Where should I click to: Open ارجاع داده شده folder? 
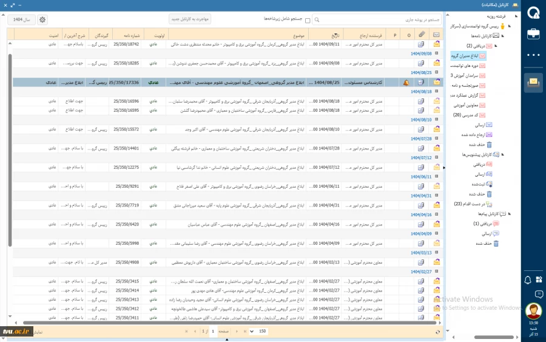[477, 135]
